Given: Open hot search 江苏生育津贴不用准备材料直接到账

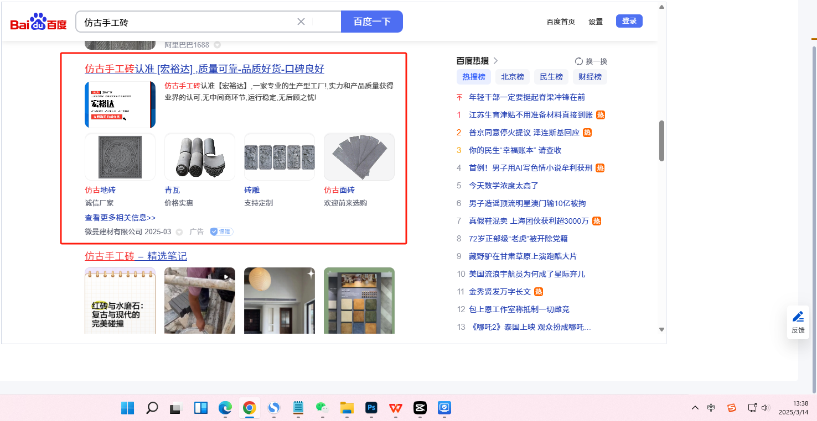Looking at the screenshot, I should [531, 115].
